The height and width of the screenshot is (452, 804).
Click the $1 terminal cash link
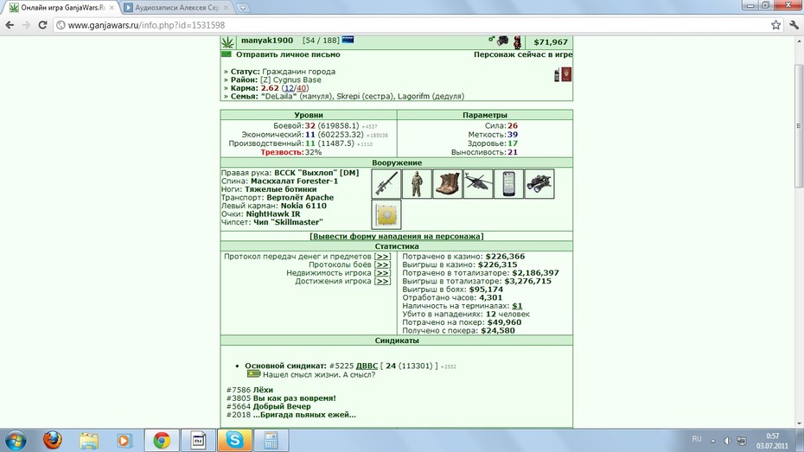517,306
